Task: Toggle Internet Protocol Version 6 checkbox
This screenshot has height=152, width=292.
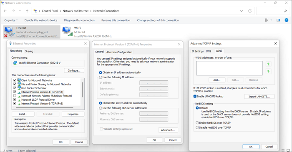Action: [x=15, y=104]
